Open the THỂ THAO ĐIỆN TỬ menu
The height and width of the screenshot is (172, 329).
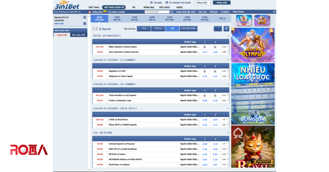point(114,7)
